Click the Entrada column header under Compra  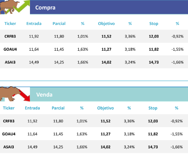coord(34,23)
